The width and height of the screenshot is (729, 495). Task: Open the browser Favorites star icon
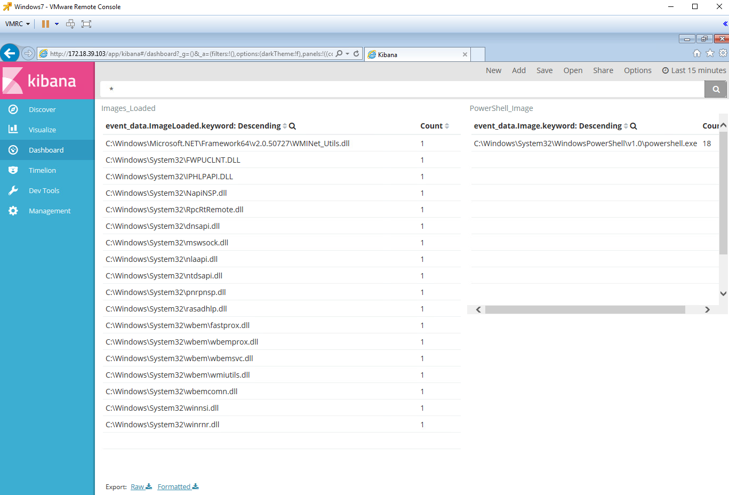point(710,53)
